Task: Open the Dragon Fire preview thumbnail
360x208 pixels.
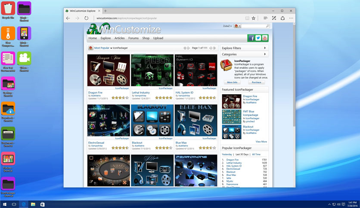Action: tap(109, 70)
